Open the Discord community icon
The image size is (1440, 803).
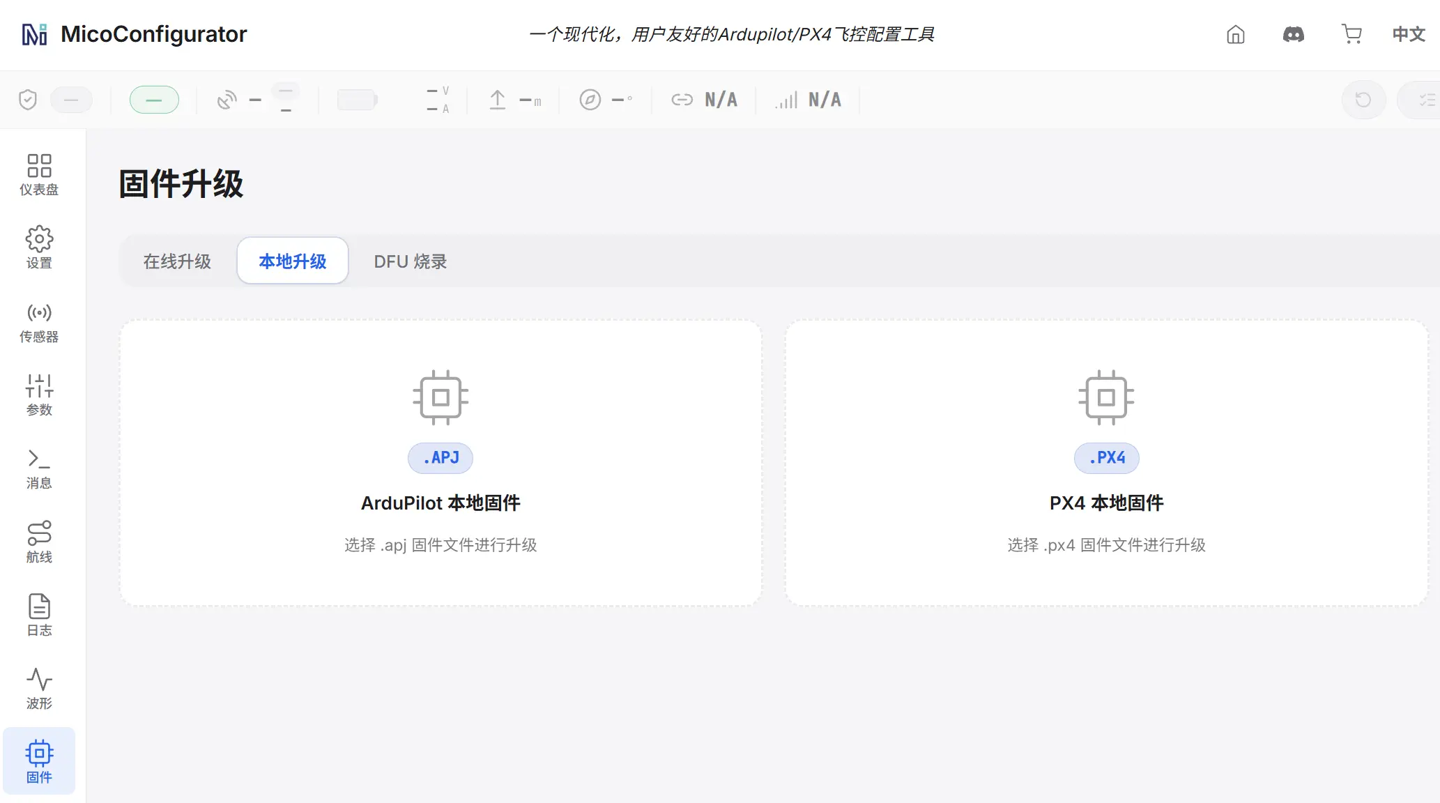(x=1294, y=34)
